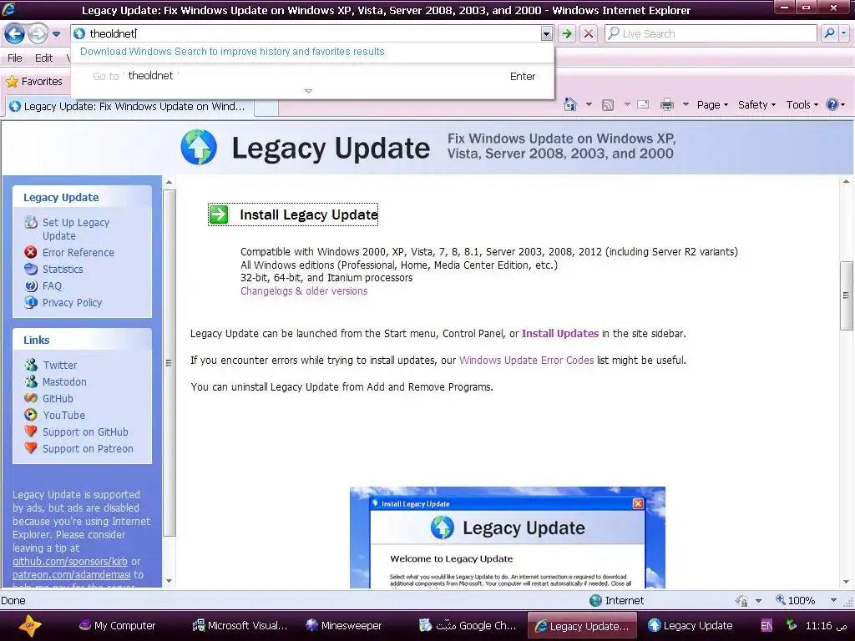Open Set Up Legacy Update sidebar link
The height and width of the screenshot is (641, 855).
[76, 229]
